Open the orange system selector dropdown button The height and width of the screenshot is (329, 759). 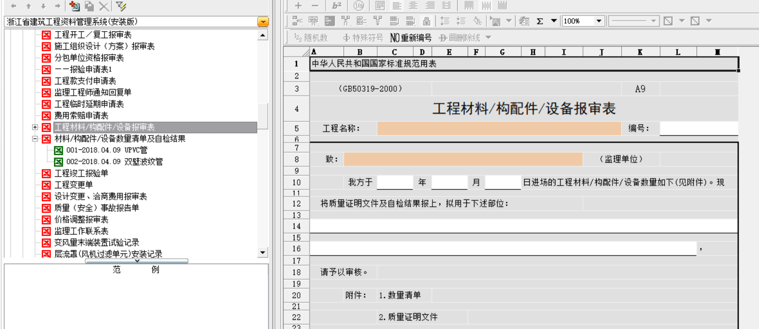point(263,22)
